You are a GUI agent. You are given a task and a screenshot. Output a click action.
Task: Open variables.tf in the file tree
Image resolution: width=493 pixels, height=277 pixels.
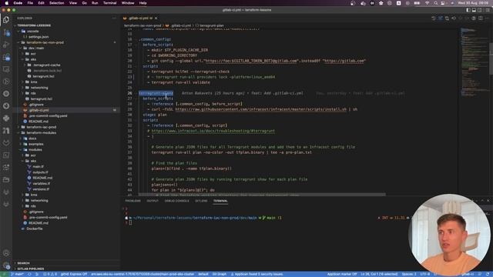point(41,183)
